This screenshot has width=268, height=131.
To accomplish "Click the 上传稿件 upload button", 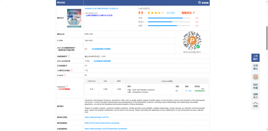I will [256, 58].
